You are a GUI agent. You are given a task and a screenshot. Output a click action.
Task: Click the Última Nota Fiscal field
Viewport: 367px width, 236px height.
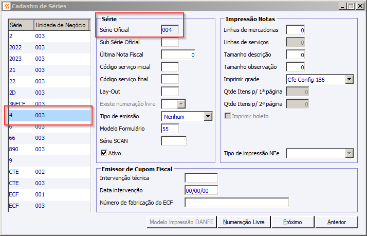coord(178,55)
